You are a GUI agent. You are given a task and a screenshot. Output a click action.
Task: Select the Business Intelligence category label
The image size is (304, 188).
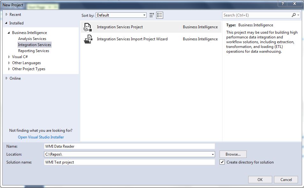coord(29,33)
